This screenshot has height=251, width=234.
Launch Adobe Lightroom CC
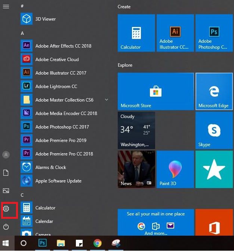tap(65, 87)
